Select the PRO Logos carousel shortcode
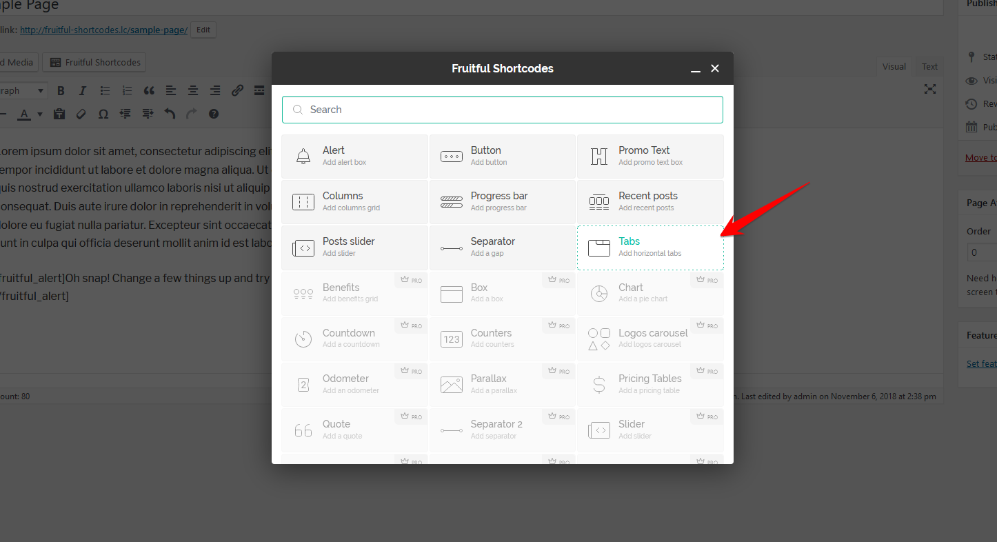997x542 pixels. [x=650, y=339]
